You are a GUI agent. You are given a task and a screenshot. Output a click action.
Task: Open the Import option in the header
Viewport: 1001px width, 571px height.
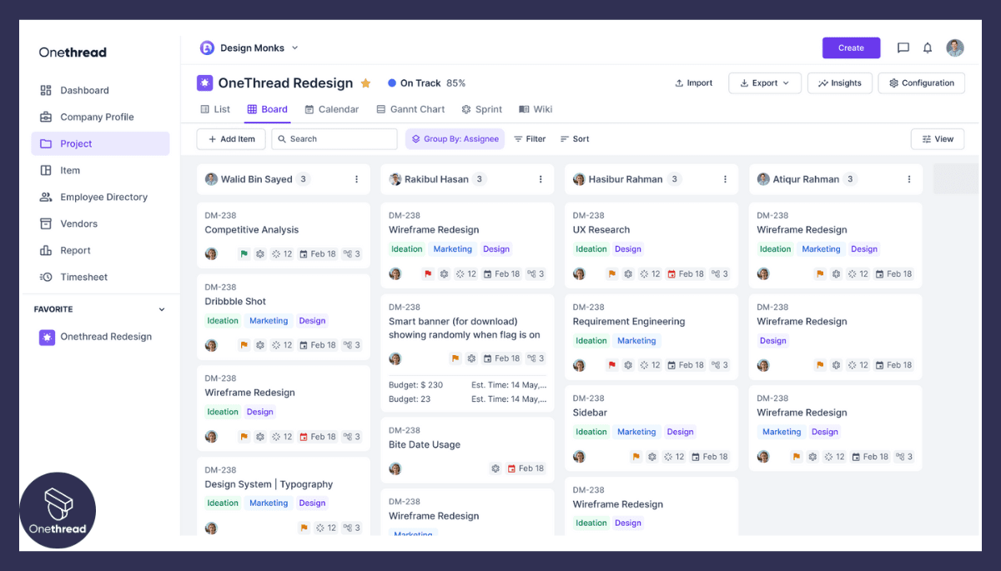(693, 83)
